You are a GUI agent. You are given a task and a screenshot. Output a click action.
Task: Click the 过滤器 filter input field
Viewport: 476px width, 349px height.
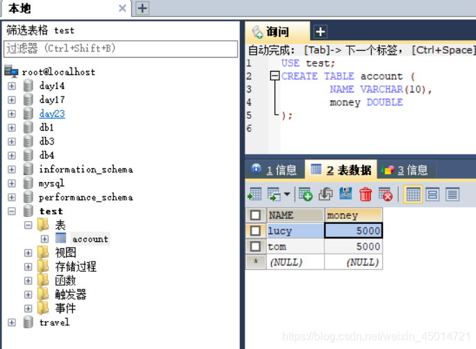coord(120,49)
